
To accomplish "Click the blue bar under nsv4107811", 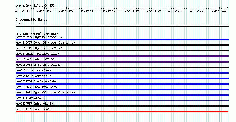I will 122,95.
